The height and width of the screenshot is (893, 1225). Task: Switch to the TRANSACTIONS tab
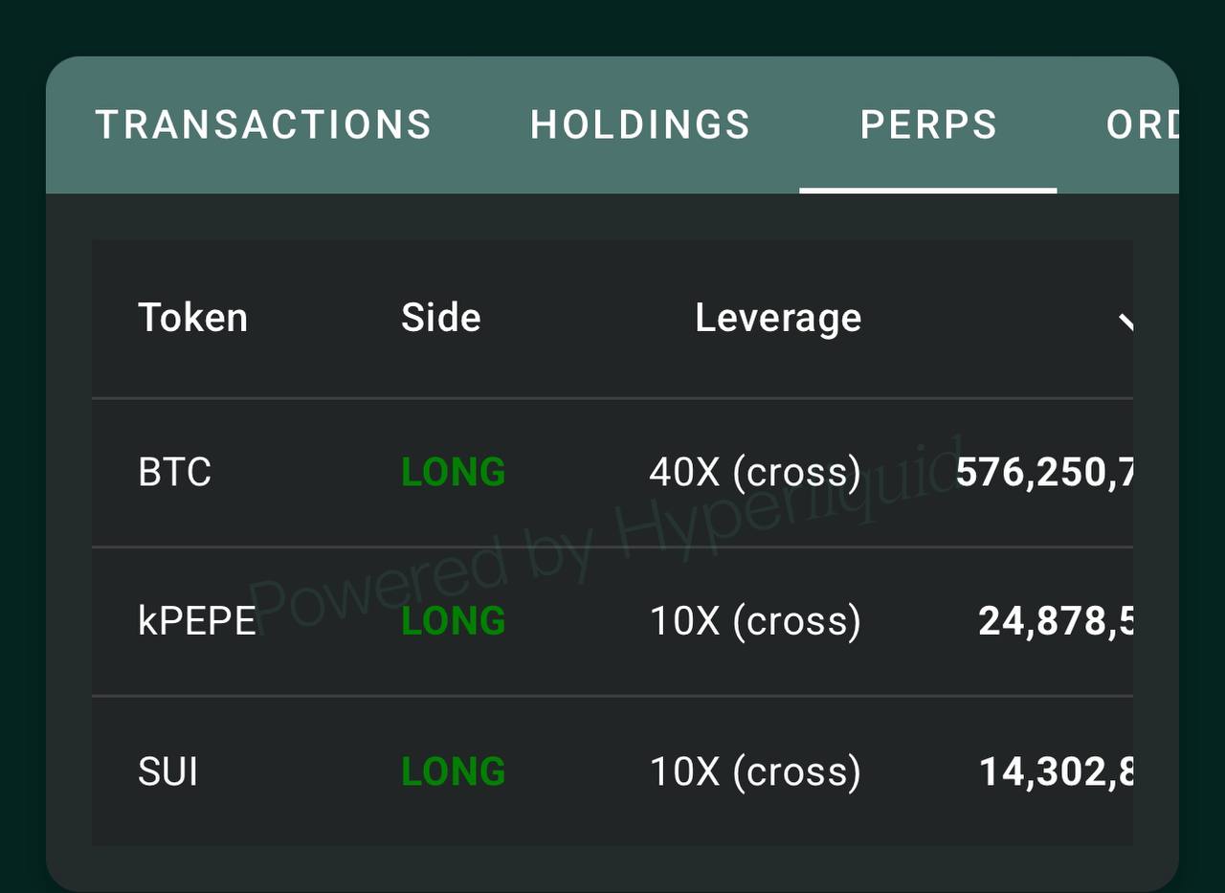click(x=263, y=125)
